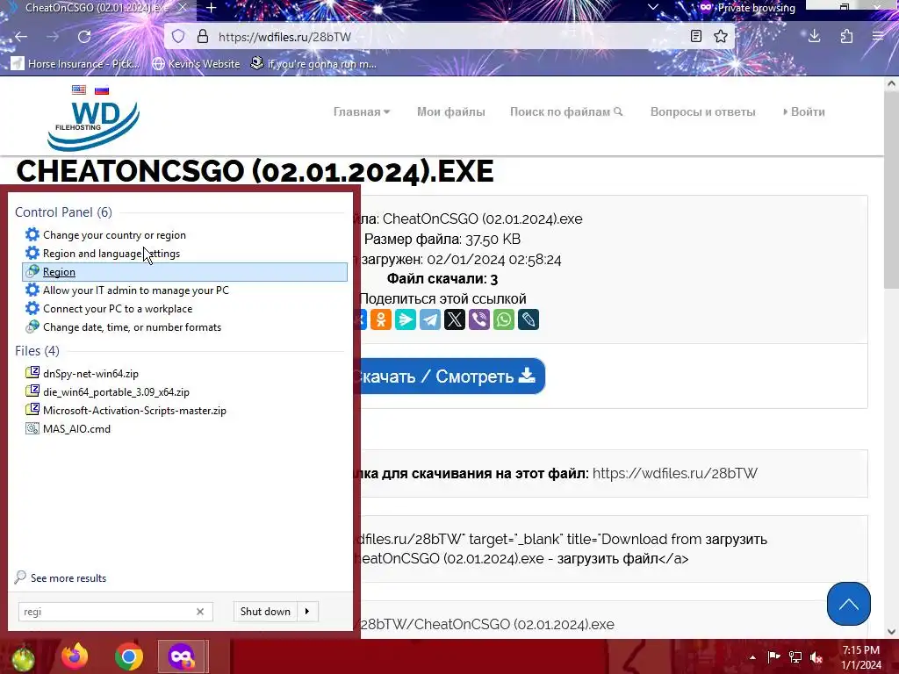899x674 pixels.
Task: Switch site language to English flag
Action: (x=79, y=90)
